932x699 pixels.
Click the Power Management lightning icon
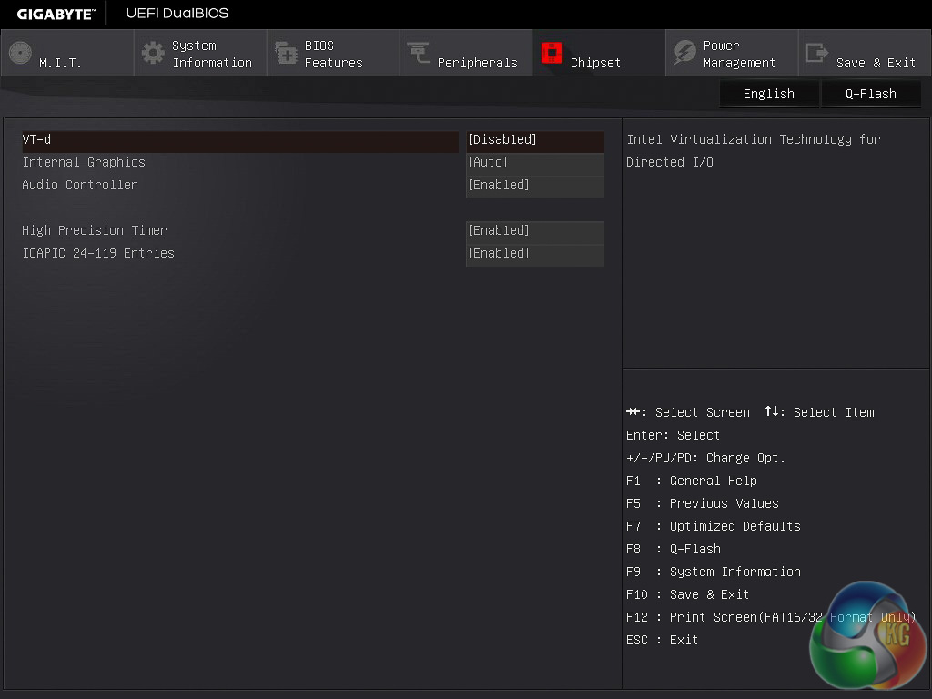click(x=684, y=53)
